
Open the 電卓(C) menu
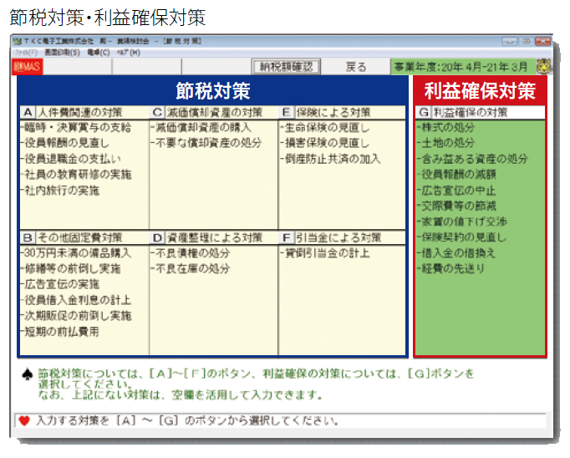99,53
